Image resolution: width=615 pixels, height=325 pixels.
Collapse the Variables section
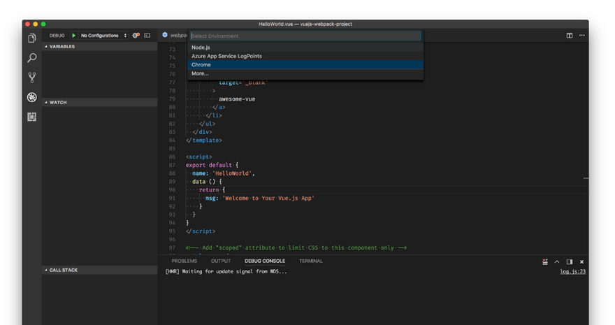pos(61,47)
